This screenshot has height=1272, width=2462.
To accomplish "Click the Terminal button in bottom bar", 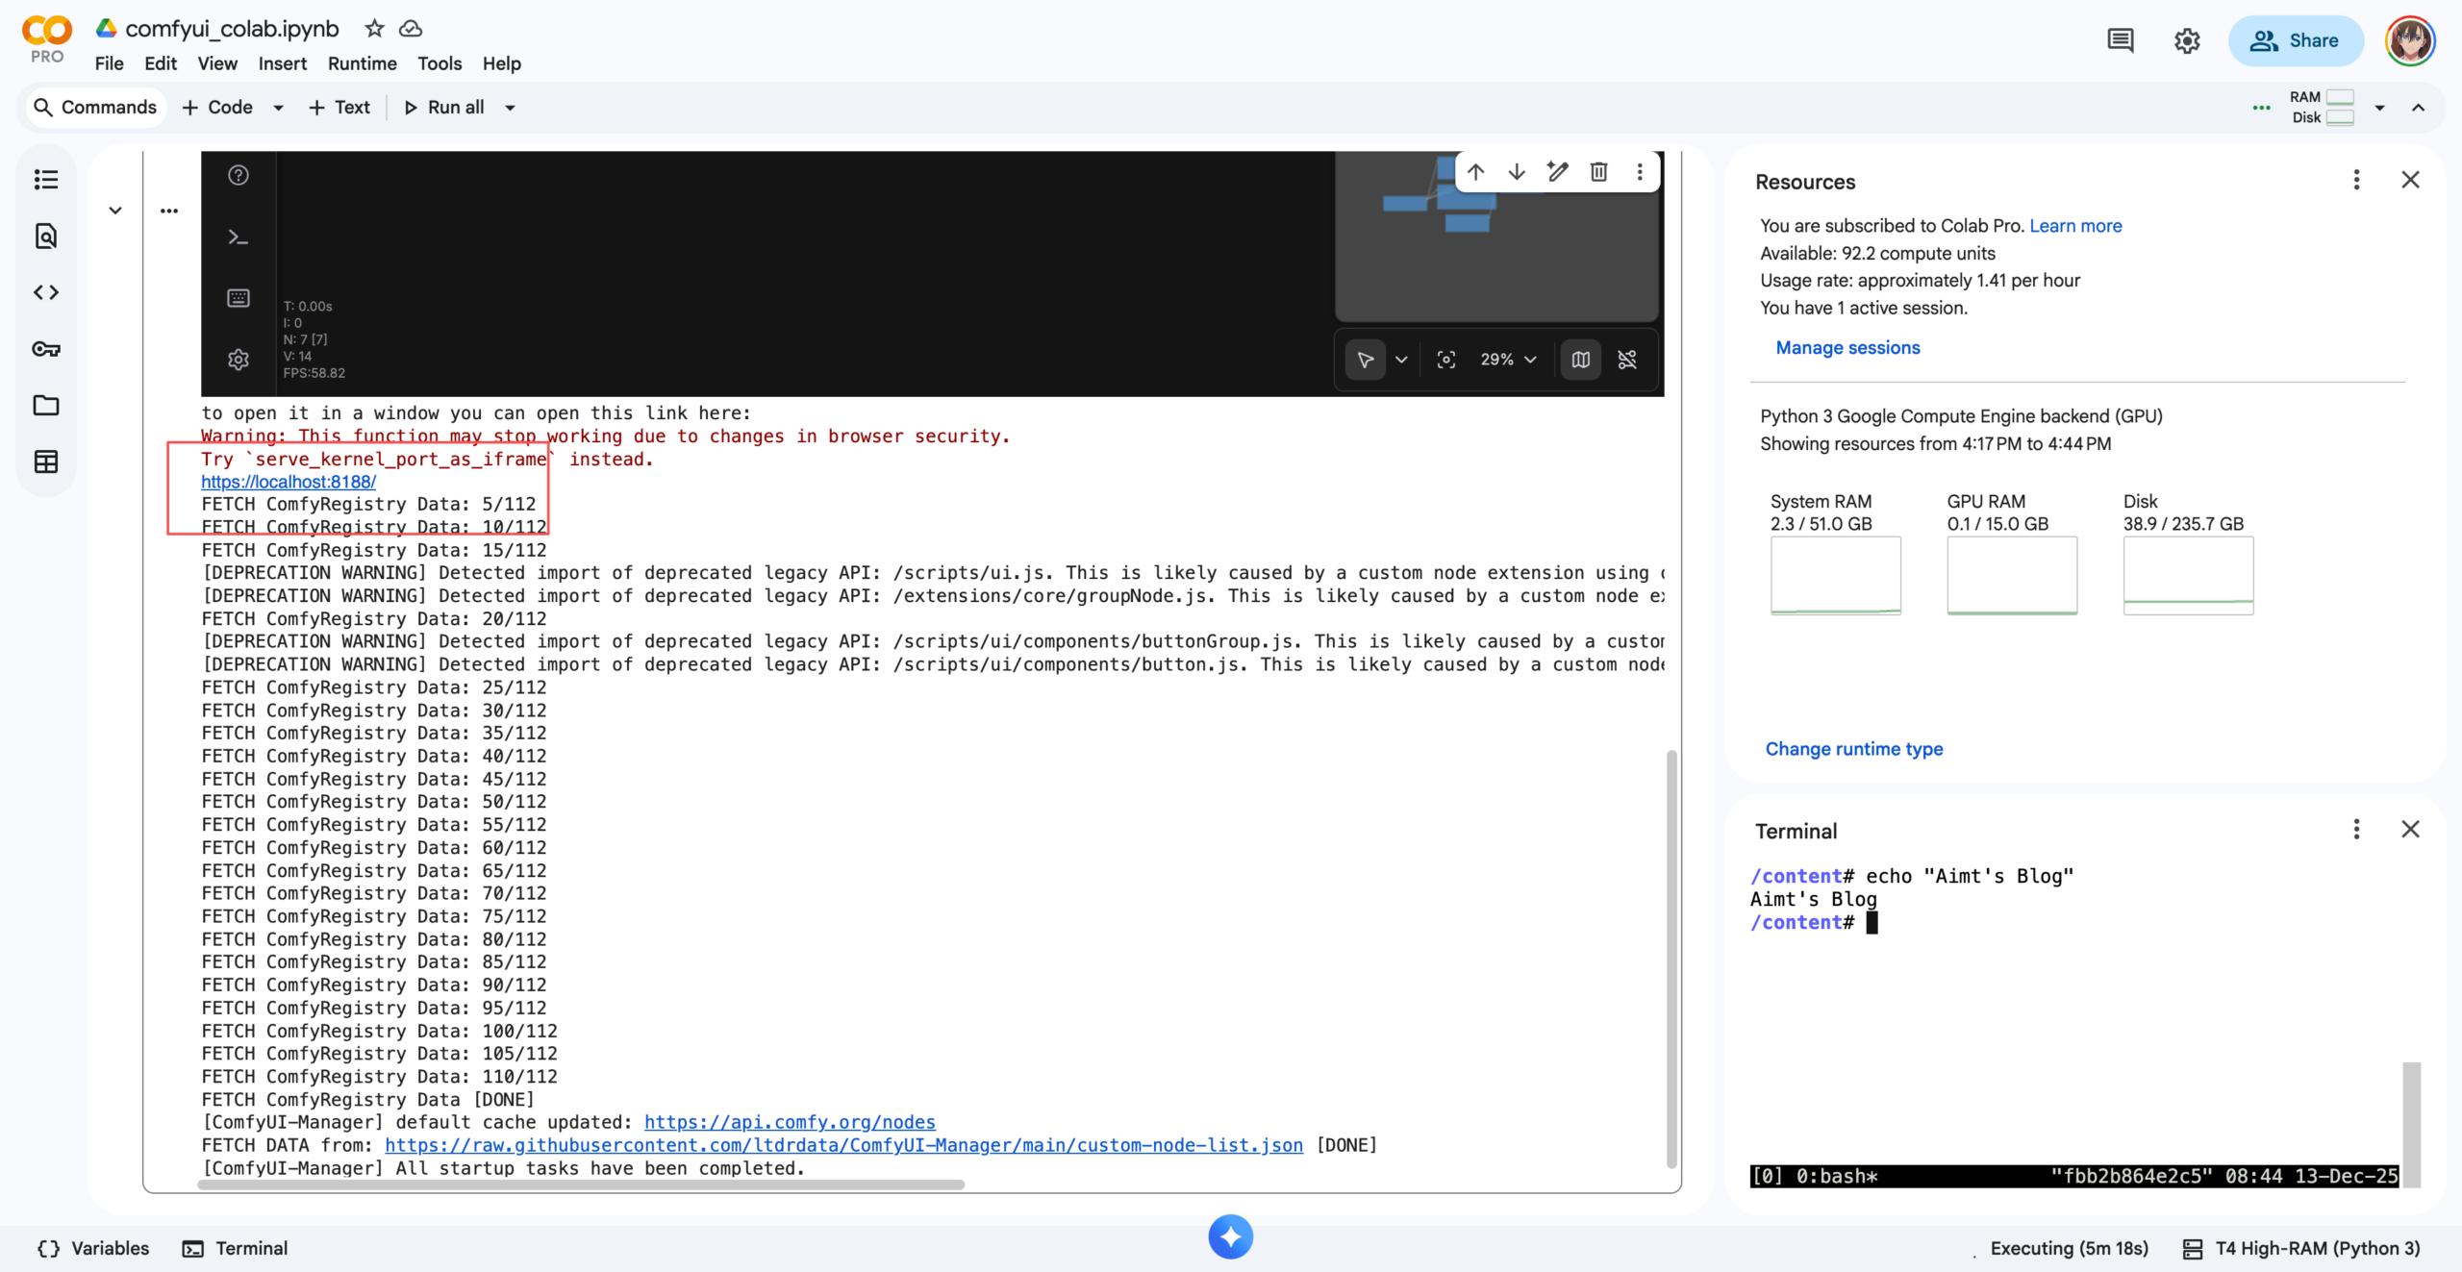I will [236, 1248].
